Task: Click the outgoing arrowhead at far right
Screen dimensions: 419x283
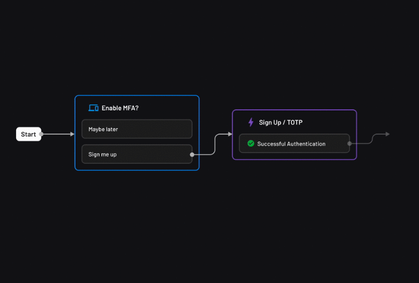Action: coord(387,134)
